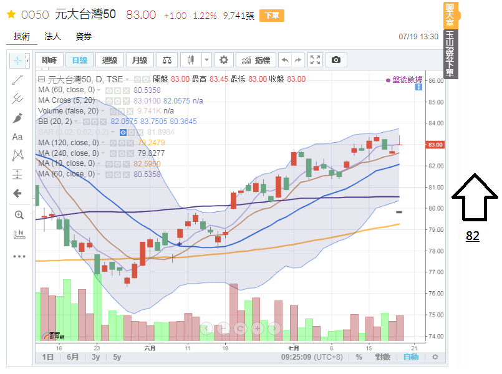502x374 pixels.
Task: Switch to the 資券 tab
Action: point(84,37)
